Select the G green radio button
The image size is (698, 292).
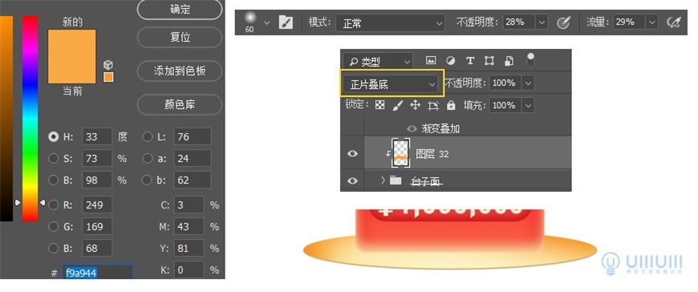click(54, 226)
